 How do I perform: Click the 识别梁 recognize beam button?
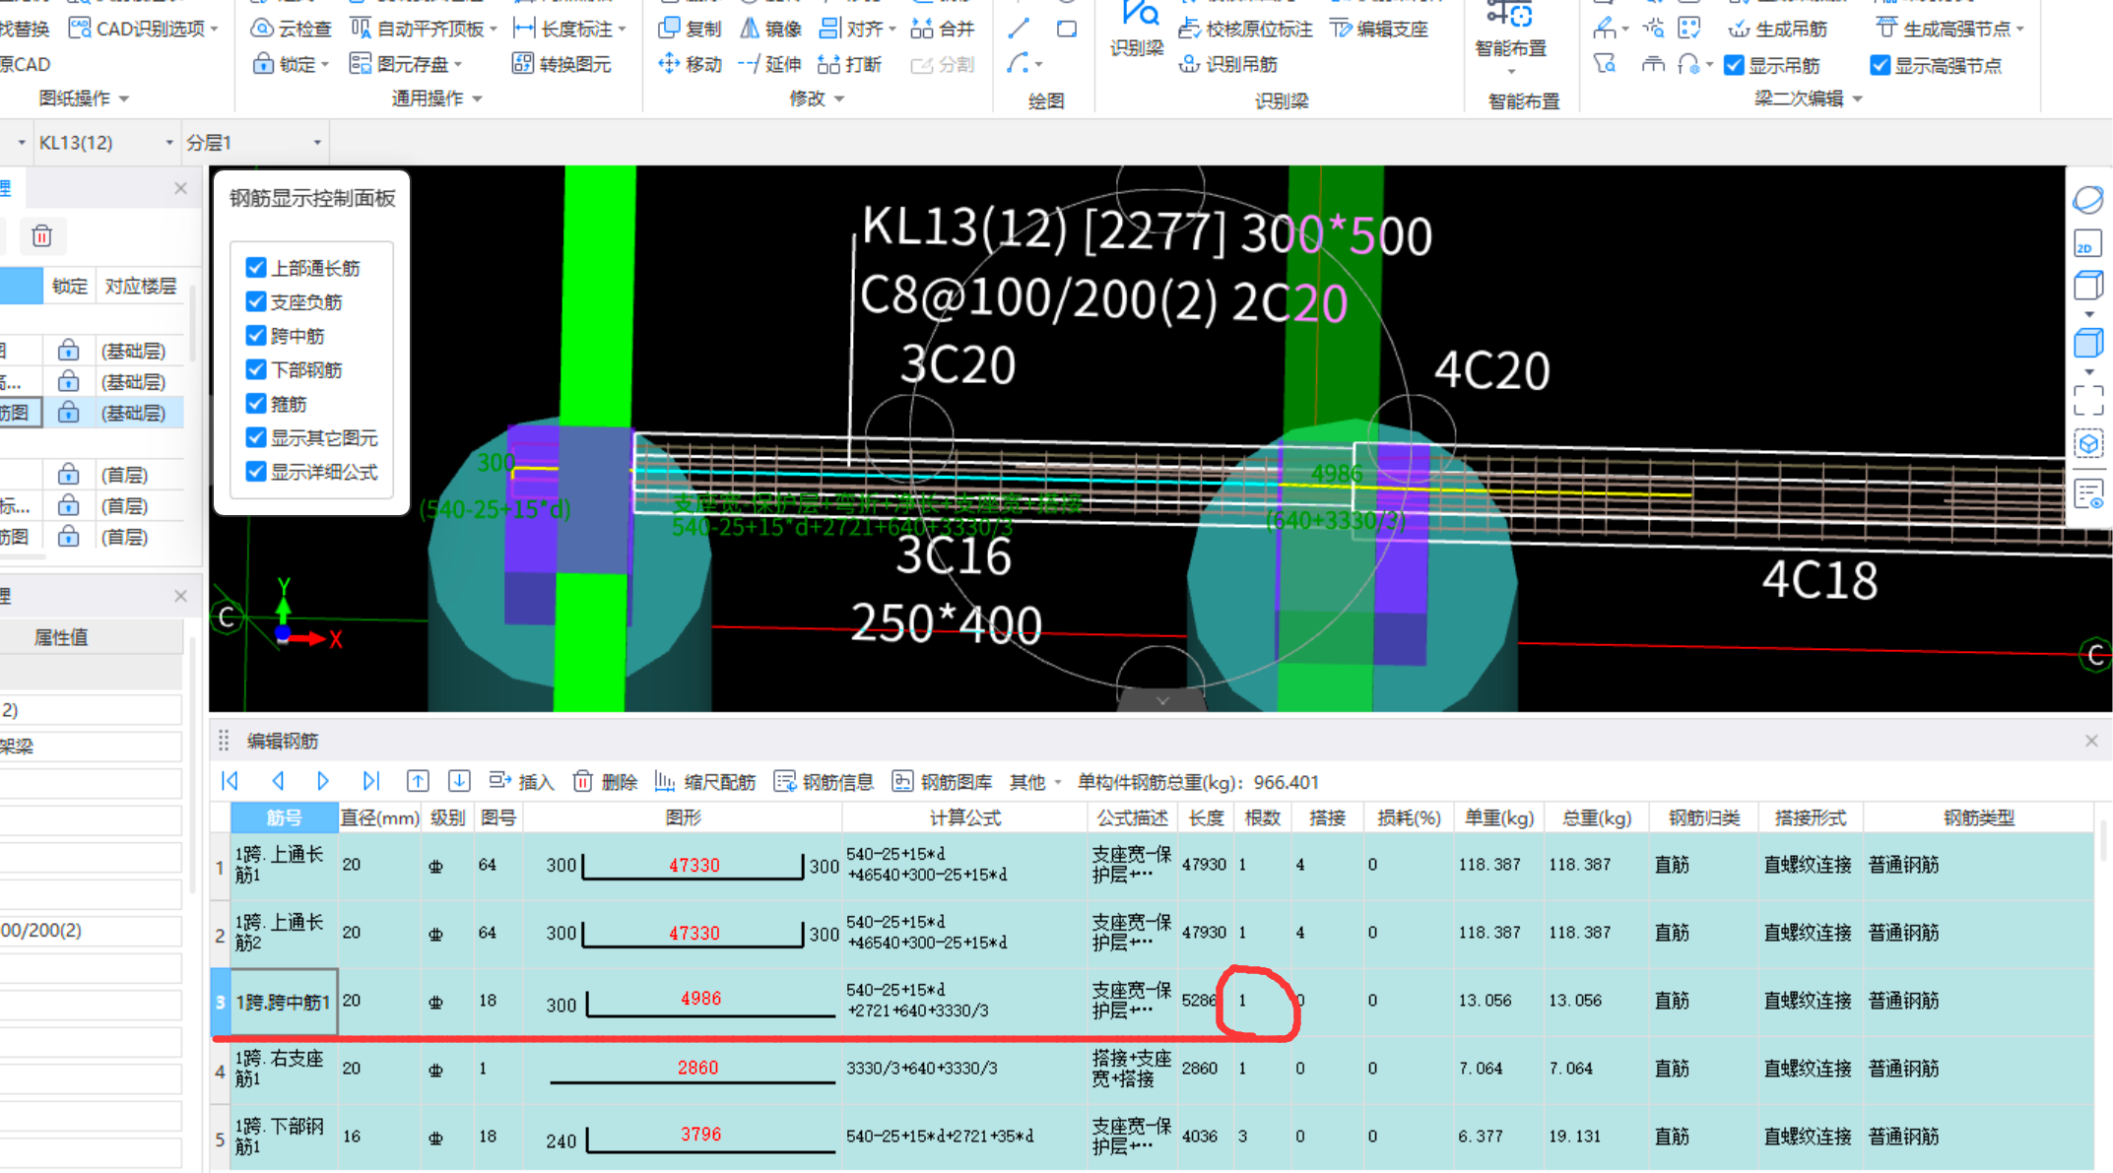(1138, 30)
